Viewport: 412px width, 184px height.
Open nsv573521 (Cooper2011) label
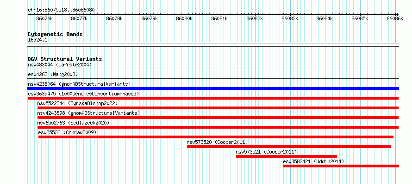coord(267,152)
